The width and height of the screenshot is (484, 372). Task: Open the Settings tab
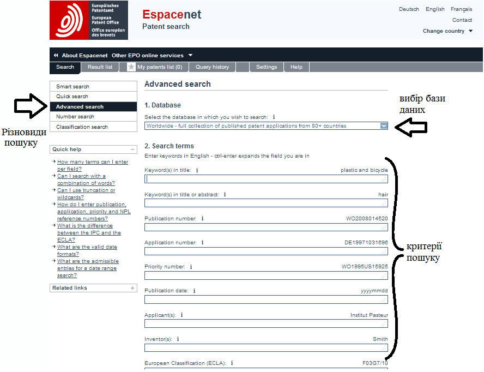(267, 67)
